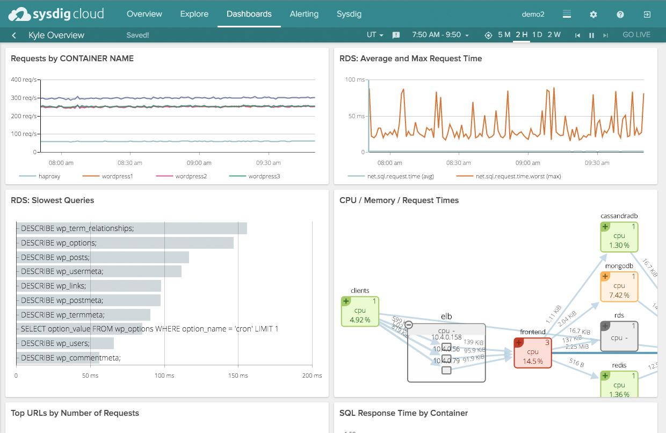
Task: Switch to the Alerting tab
Action: 304,14
